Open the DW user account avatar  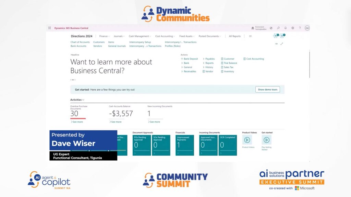tap(307, 28)
